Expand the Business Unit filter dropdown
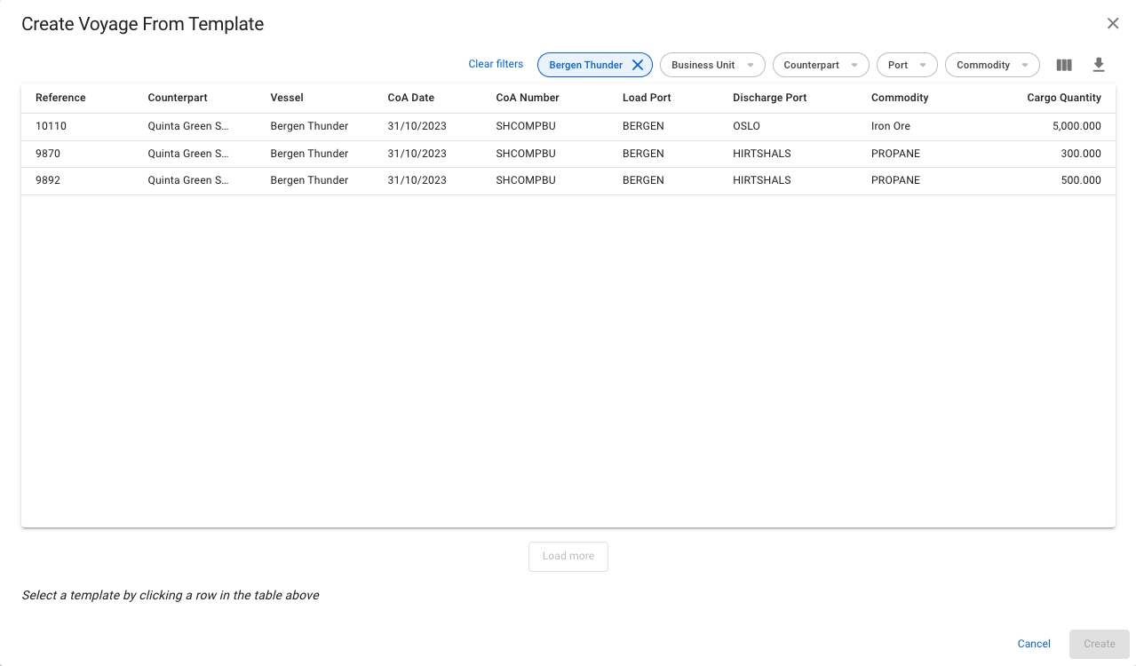Viewport: 1136px width, 666px height. click(712, 65)
